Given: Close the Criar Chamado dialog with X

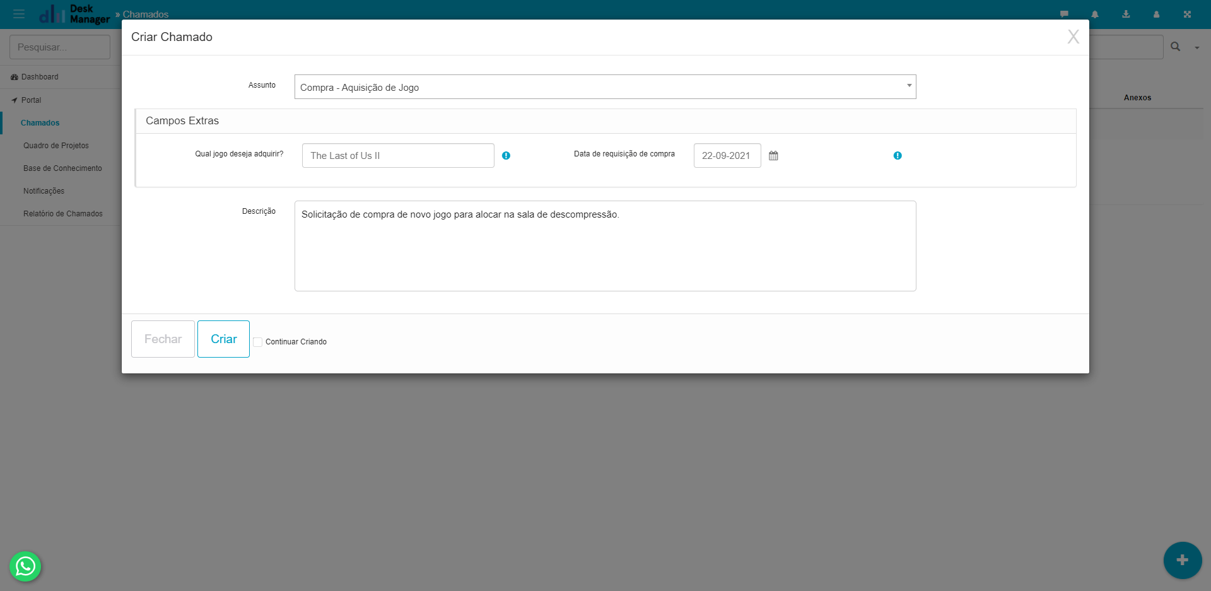Looking at the screenshot, I should click(x=1073, y=37).
